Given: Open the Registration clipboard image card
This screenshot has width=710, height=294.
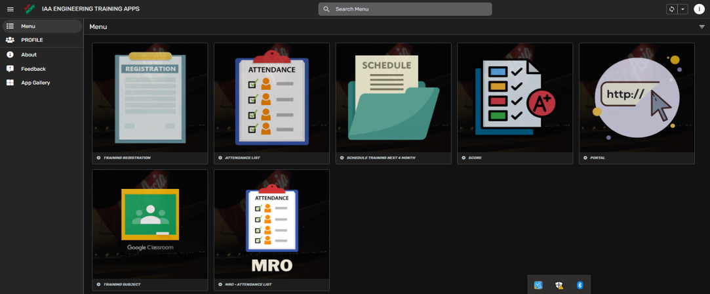Looking at the screenshot, I should point(150,98).
